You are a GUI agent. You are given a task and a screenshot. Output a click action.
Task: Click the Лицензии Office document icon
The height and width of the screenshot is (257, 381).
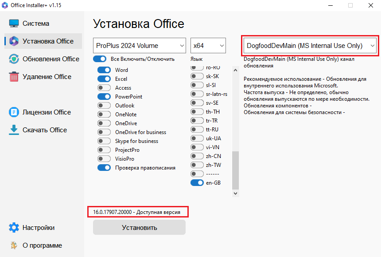tap(14, 112)
